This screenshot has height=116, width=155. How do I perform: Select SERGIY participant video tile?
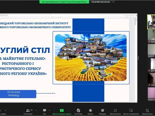pos(151,51)
